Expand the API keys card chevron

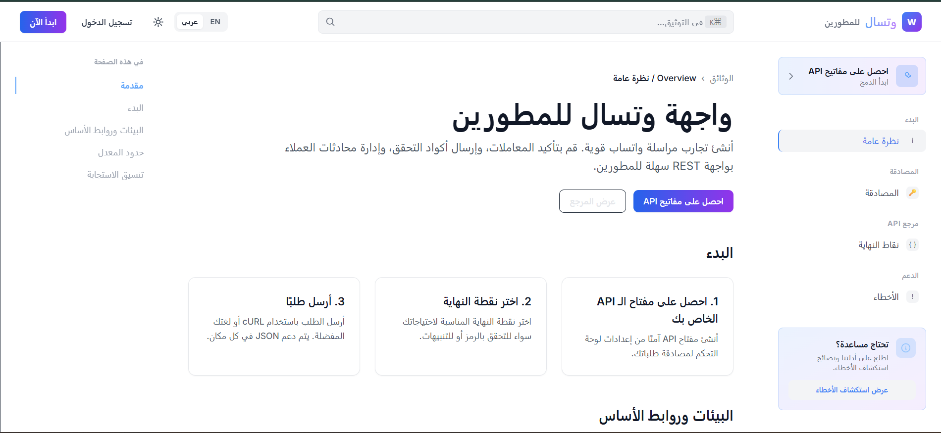tap(791, 76)
